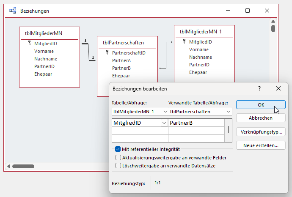Maximize the Beziehungen window

pyautogui.click(x=248, y=11)
